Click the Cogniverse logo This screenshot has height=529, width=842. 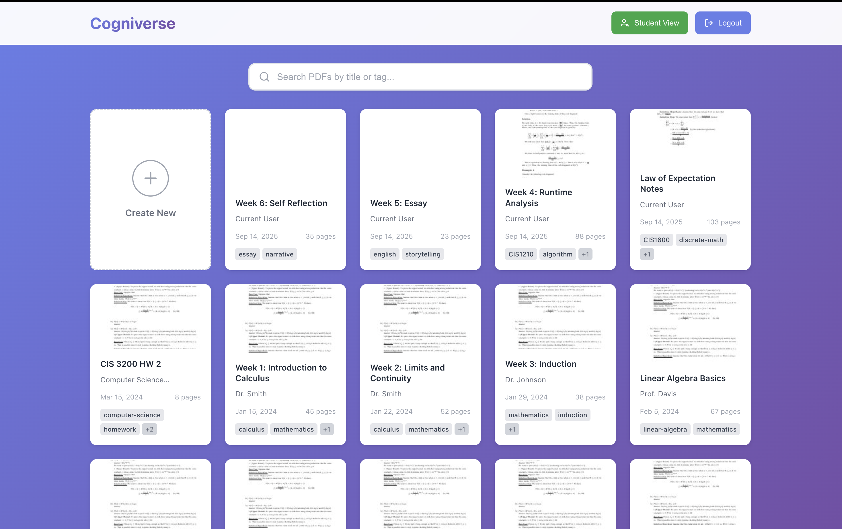click(132, 23)
